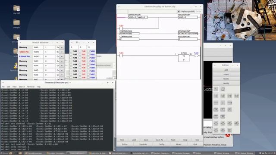
Task: Open the my-mill folder on desktop
Action: [16, 9]
